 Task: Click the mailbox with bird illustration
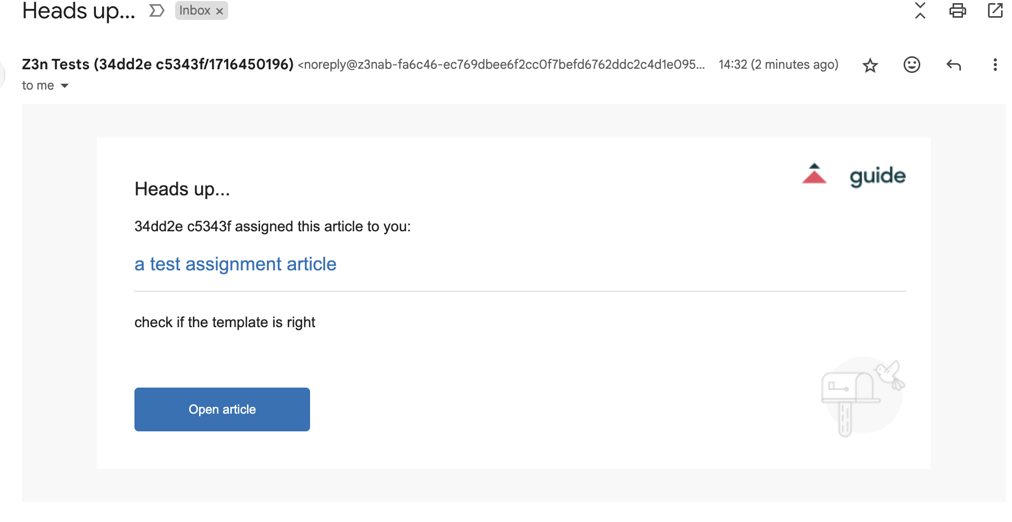[862, 397]
